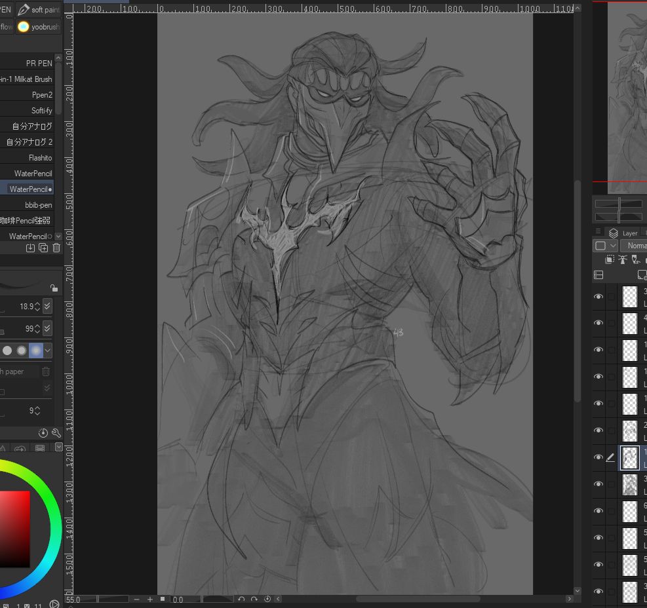Pick the bbib-pen brush

[x=27, y=204]
